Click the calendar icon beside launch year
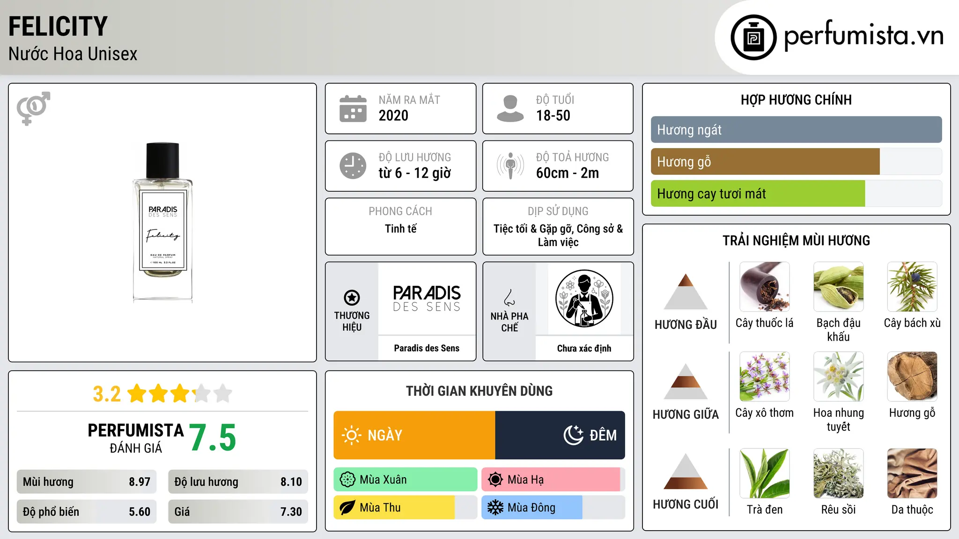 (353, 109)
